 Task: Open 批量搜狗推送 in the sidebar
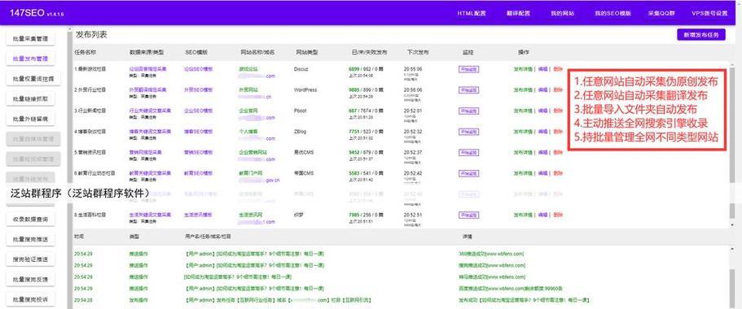(x=30, y=239)
